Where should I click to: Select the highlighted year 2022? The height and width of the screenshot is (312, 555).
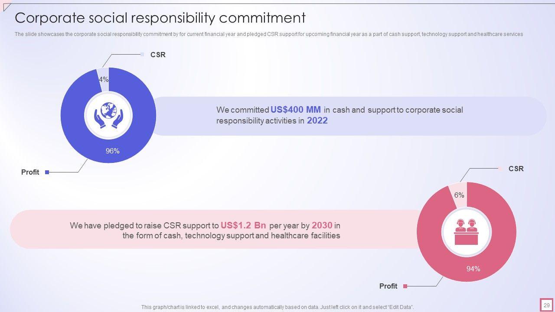(x=317, y=121)
